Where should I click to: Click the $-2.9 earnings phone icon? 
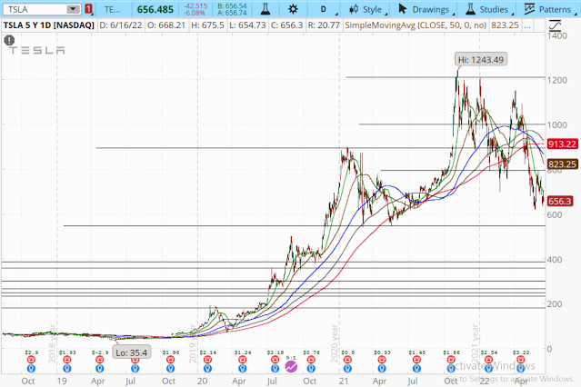tap(100, 360)
